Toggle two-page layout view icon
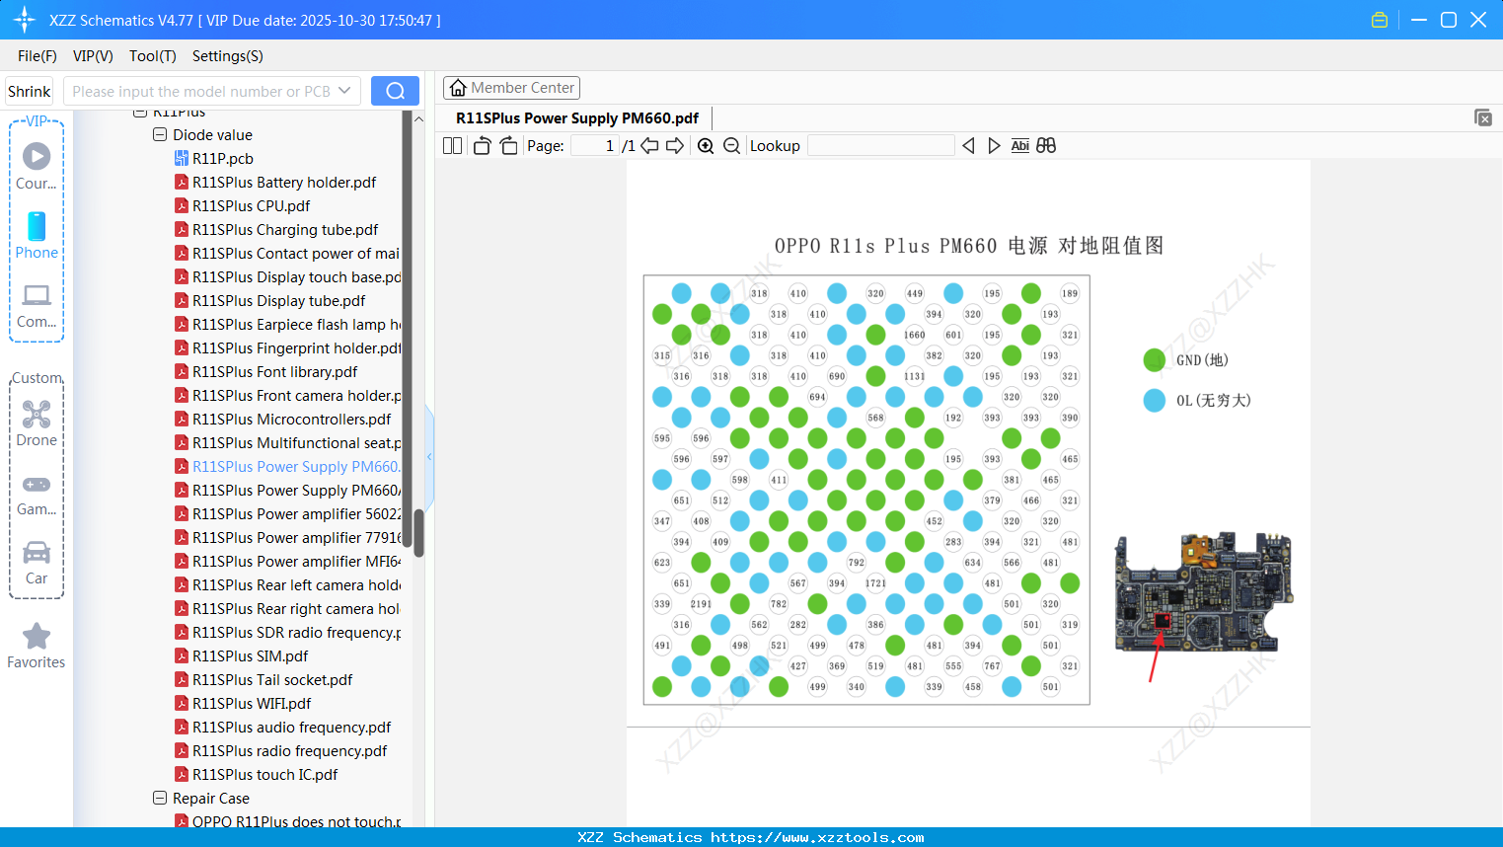This screenshot has height=847, width=1503. (x=452, y=145)
